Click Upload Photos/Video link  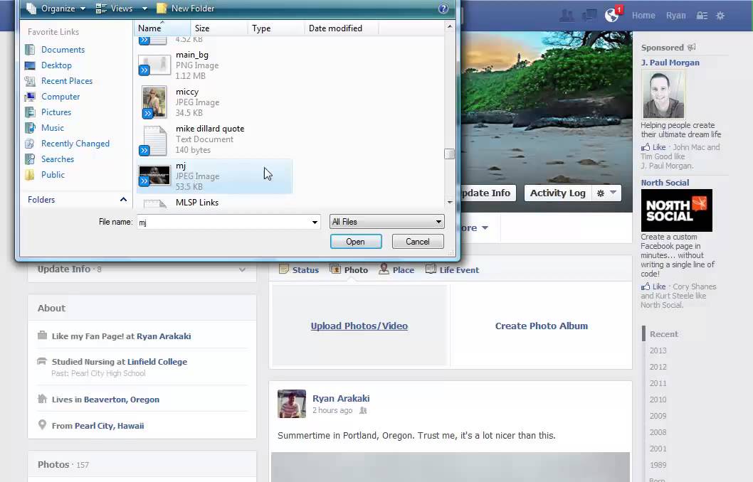[x=359, y=326]
